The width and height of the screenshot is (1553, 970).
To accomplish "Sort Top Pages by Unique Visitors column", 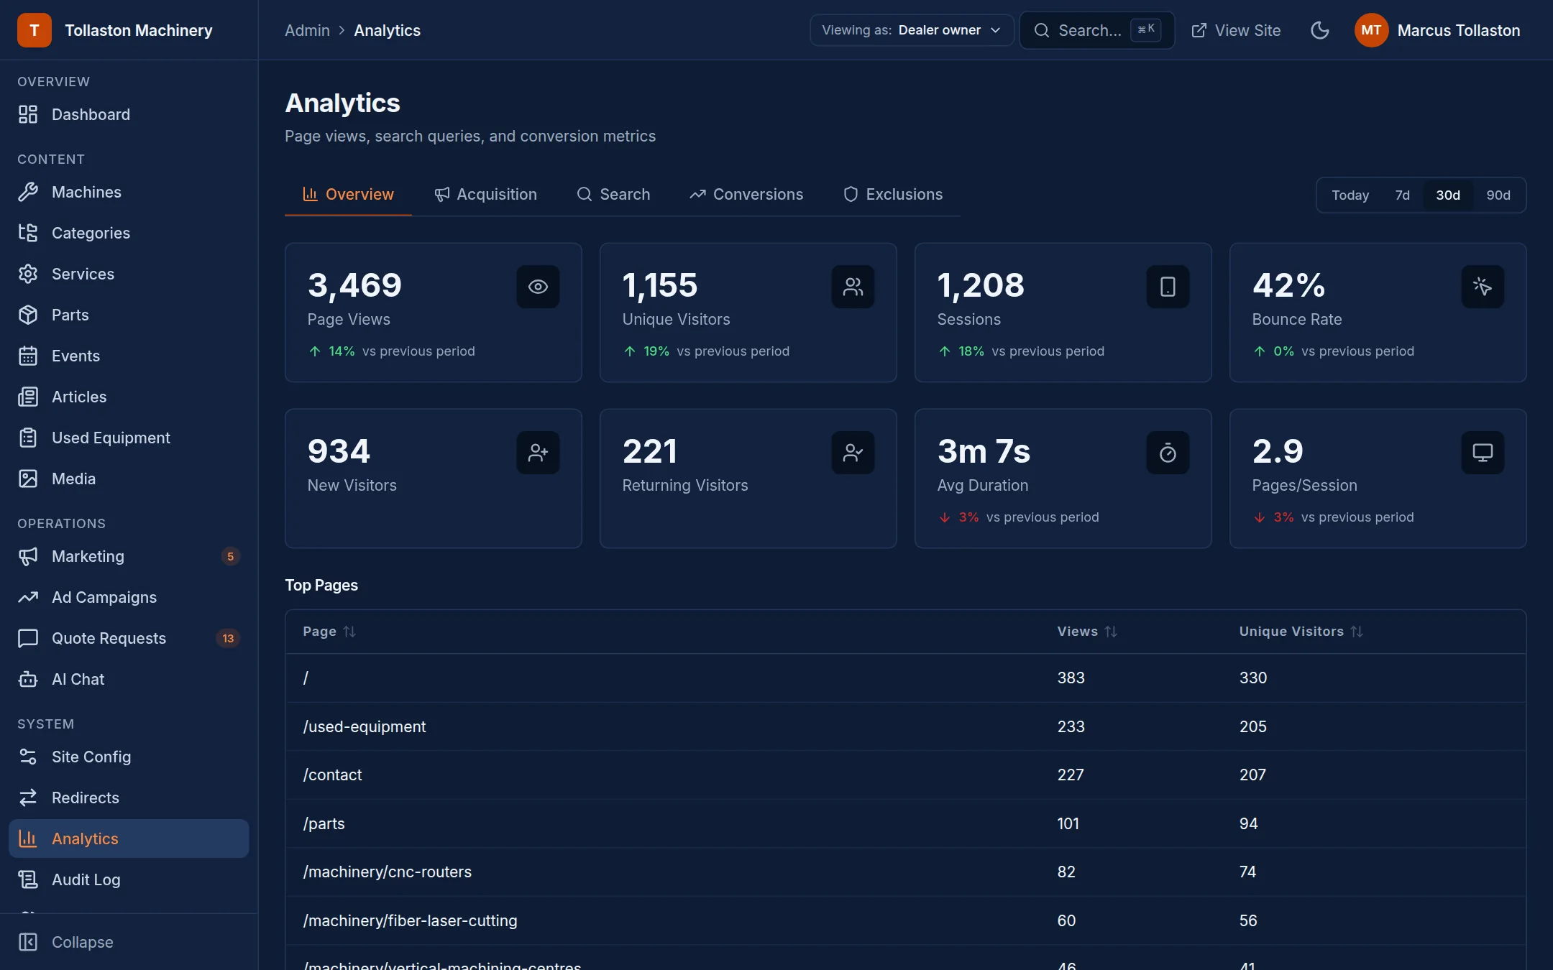I will click(1301, 632).
